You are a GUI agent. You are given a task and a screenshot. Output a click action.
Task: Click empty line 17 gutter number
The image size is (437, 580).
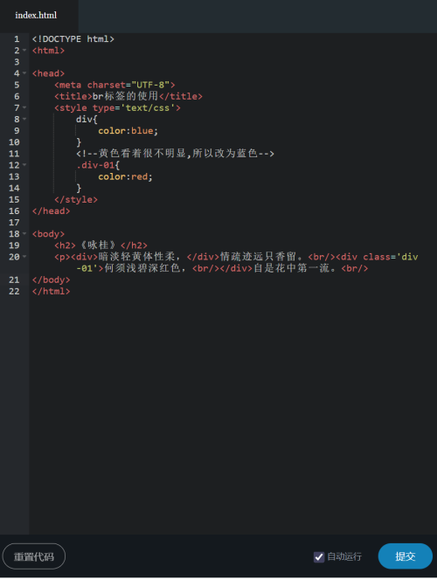tap(14, 223)
